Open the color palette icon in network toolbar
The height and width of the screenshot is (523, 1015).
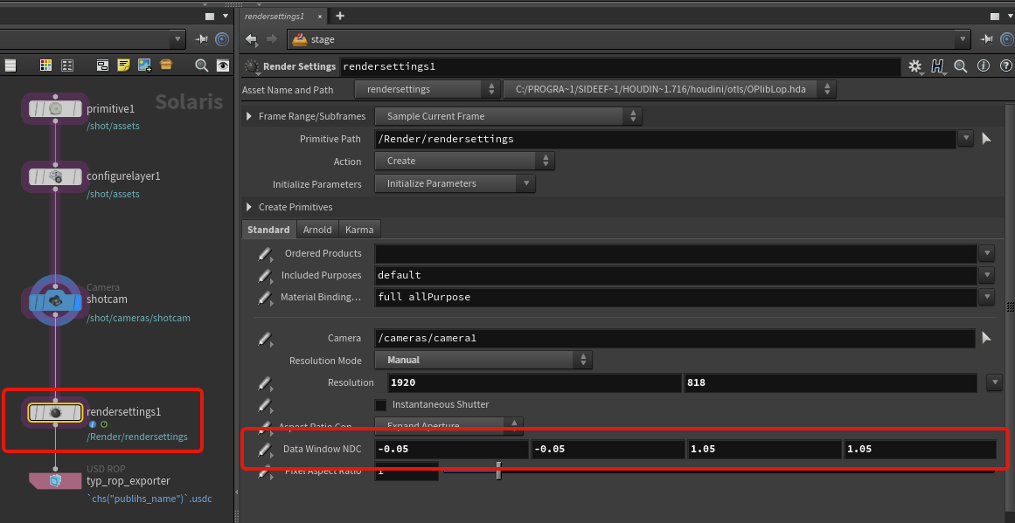[45, 65]
